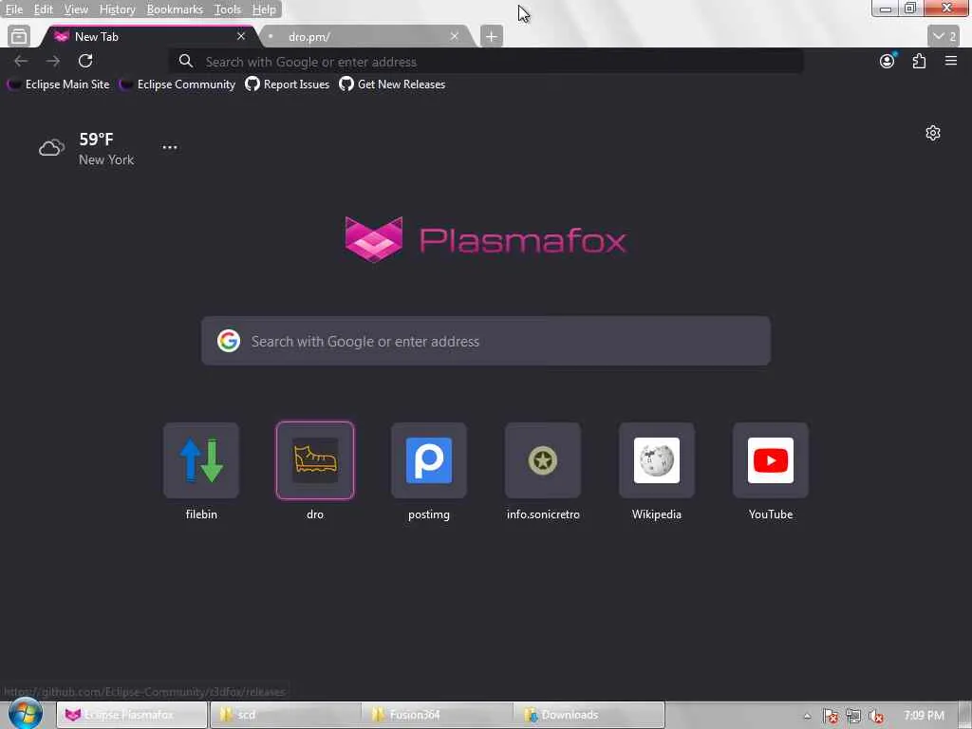Click the Action Center flag icon

831,717
